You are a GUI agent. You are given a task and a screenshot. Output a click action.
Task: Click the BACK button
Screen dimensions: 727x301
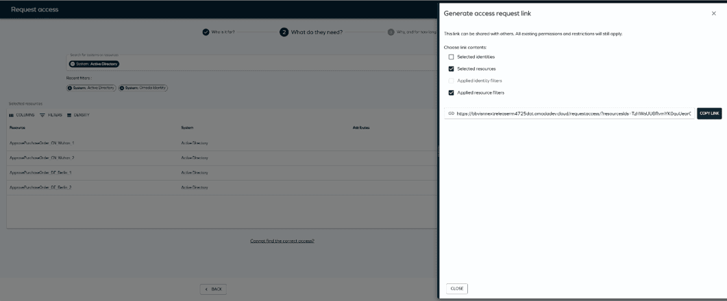coord(212,289)
